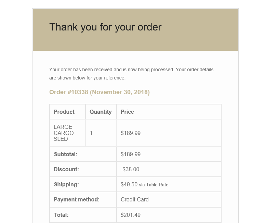
Task: Click the Payment method label
Action: click(x=77, y=199)
